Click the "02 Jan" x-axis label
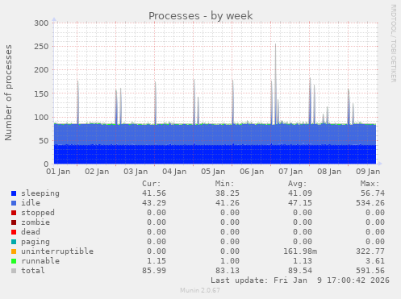Screen dimensions: 401x299 pyautogui.click(x=97, y=172)
